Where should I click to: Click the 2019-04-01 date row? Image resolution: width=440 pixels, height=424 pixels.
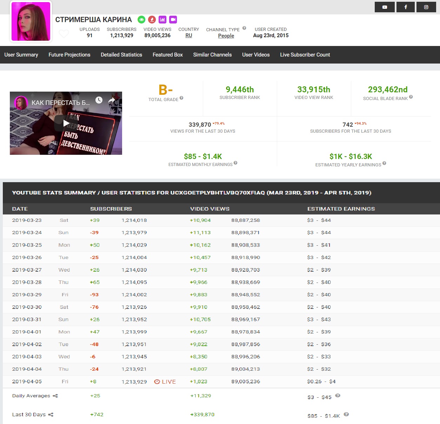pyautogui.click(x=221, y=332)
